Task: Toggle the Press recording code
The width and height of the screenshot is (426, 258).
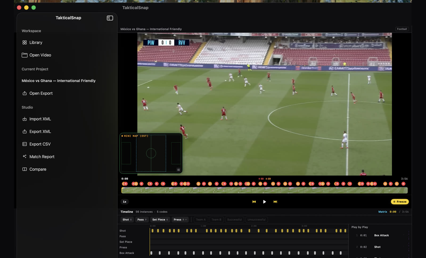Action: point(180,220)
